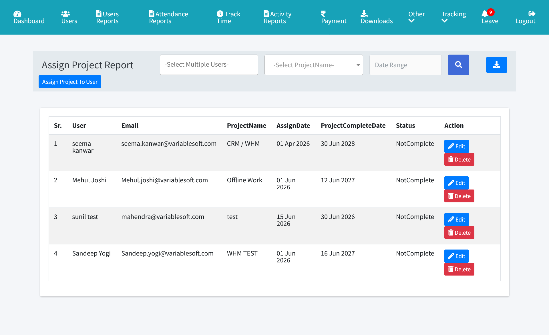
Task: Open Leave notifications bell icon
Action: 485,14
